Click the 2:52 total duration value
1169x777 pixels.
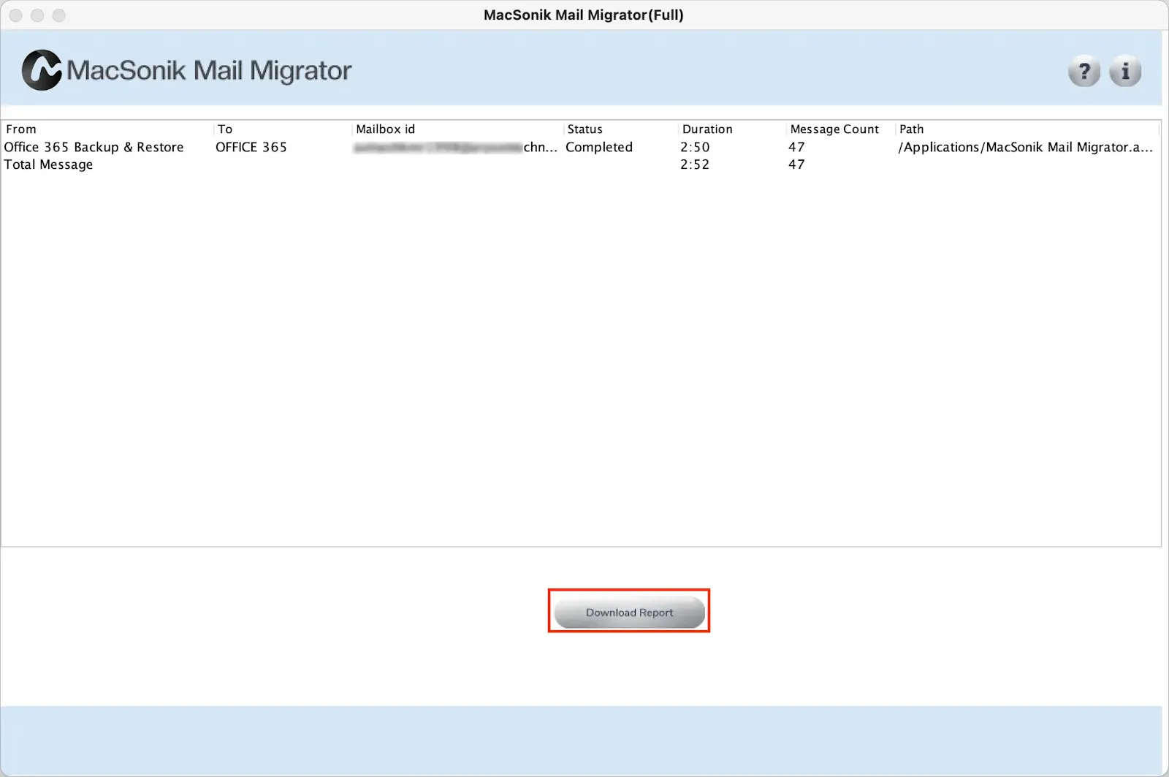(695, 164)
